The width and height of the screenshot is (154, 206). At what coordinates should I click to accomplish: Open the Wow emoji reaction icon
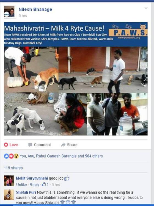tap(16, 156)
